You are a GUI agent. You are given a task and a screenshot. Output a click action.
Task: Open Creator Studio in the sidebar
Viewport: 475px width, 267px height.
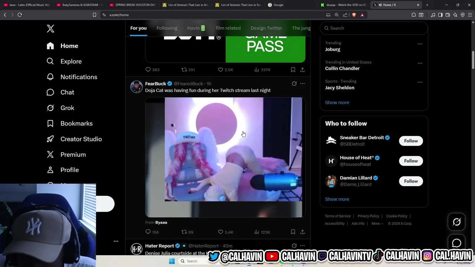[x=74, y=139]
